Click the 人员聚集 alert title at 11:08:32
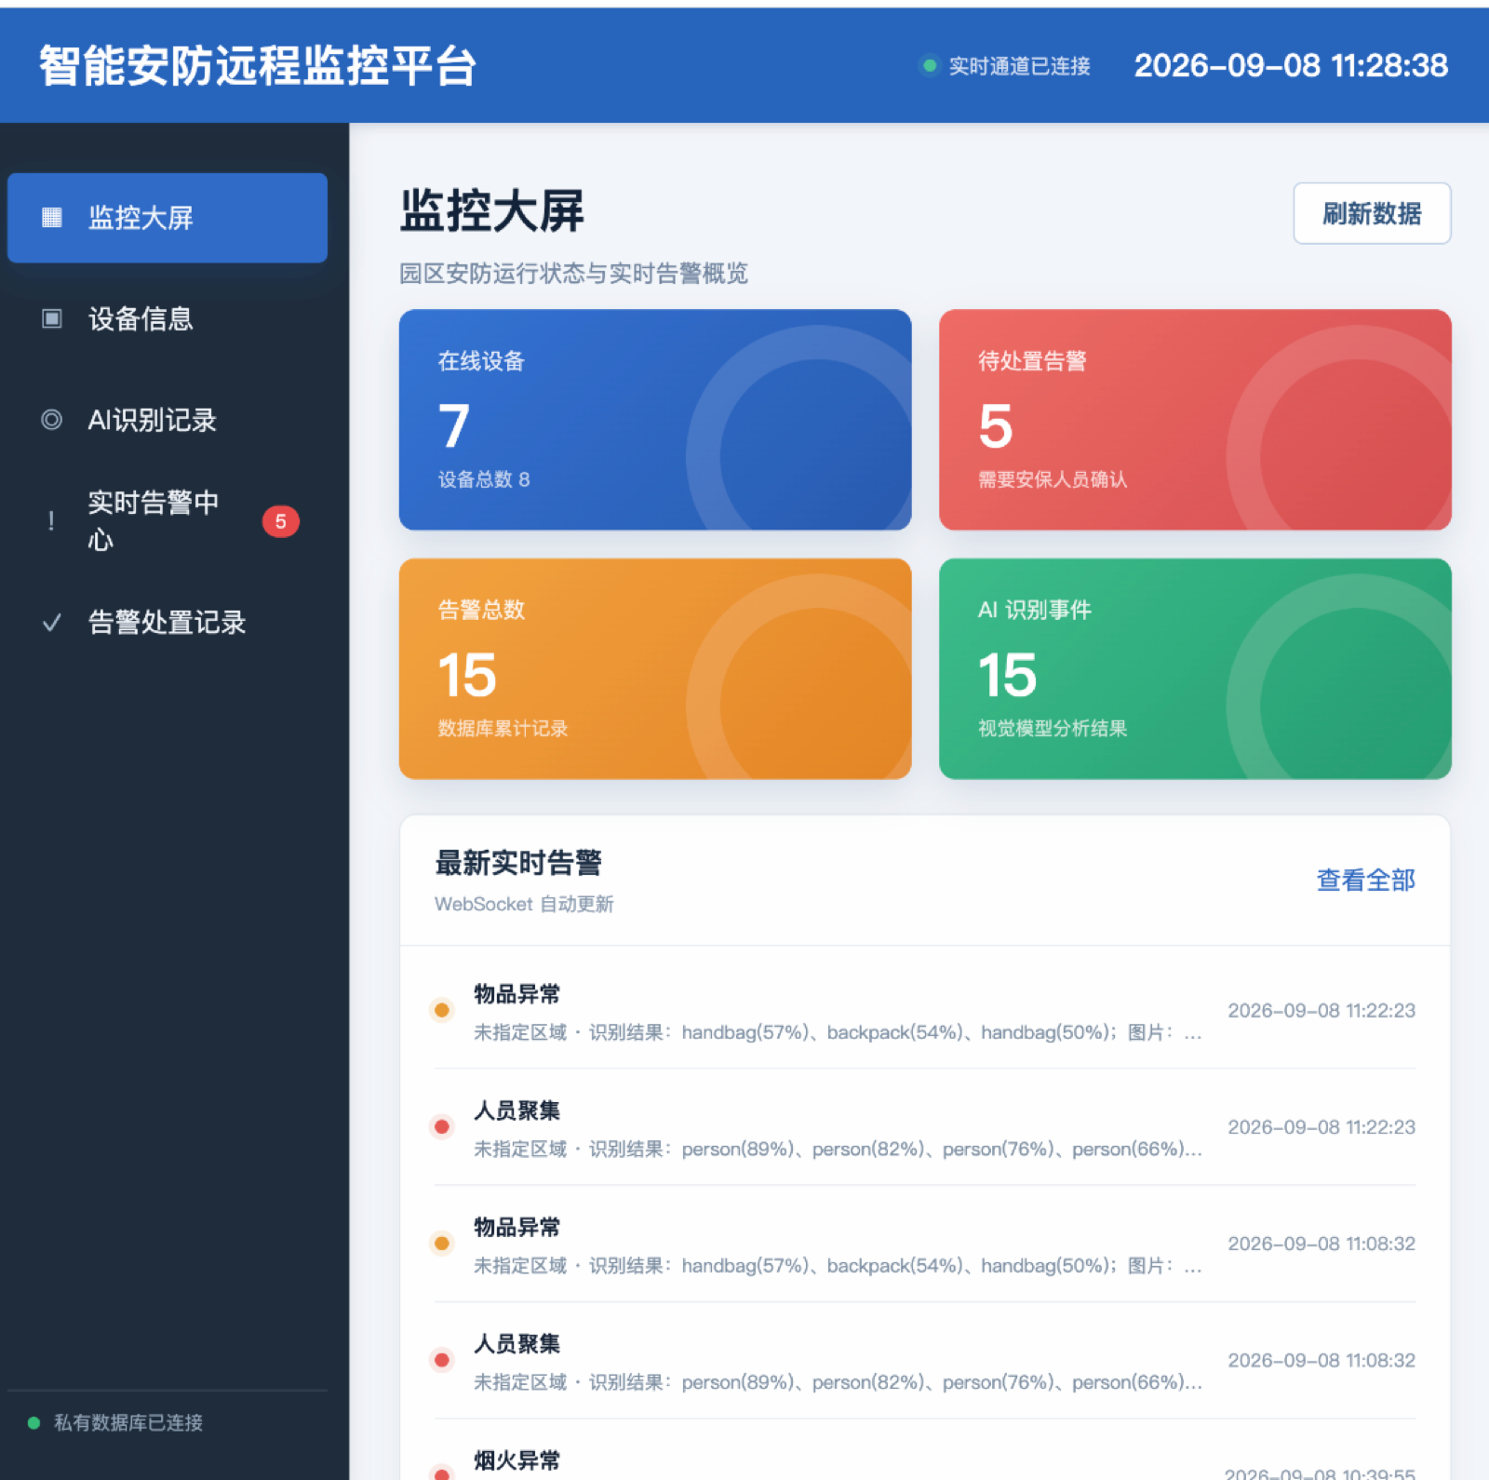Image resolution: width=1489 pixels, height=1480 pixels. [x=517, y=1343]
